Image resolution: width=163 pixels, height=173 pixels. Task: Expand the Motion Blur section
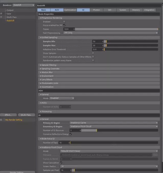(47, 72)
